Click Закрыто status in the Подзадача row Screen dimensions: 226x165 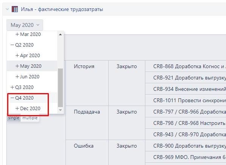pos(127,123)
